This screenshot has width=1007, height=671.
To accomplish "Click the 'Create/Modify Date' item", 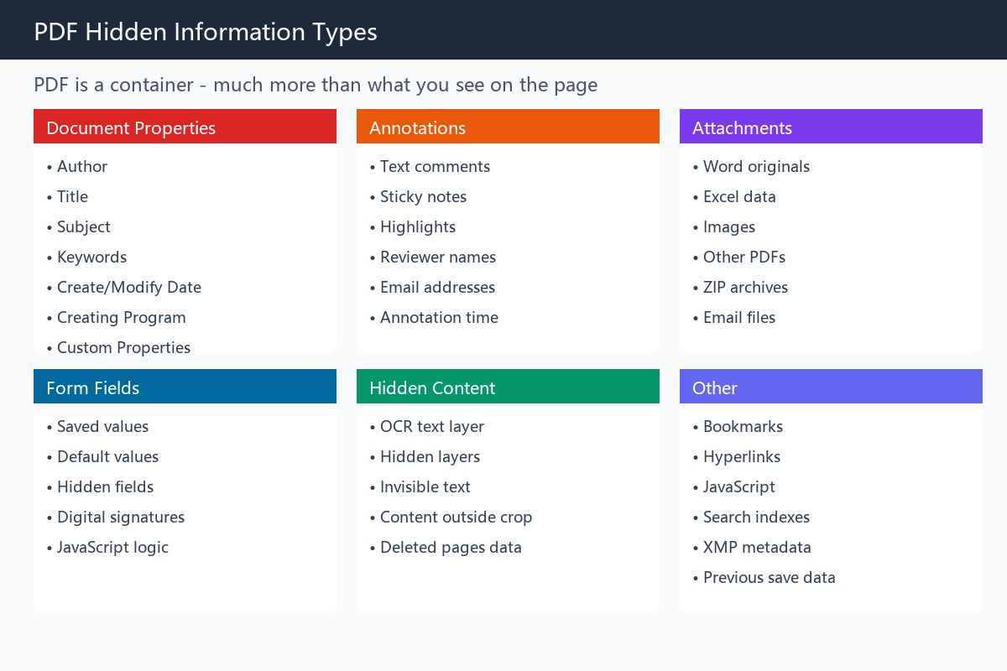I will pyautogui.click(x=124, y=287).
